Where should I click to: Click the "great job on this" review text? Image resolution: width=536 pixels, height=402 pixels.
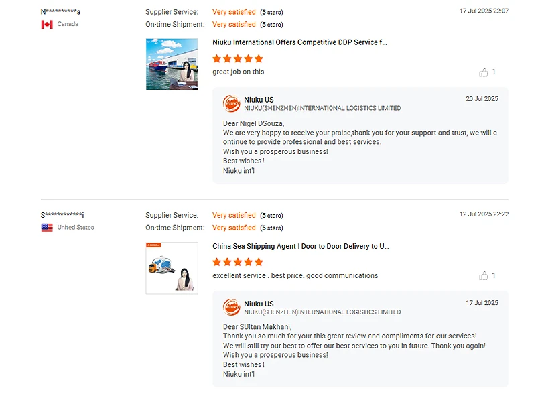238,72
